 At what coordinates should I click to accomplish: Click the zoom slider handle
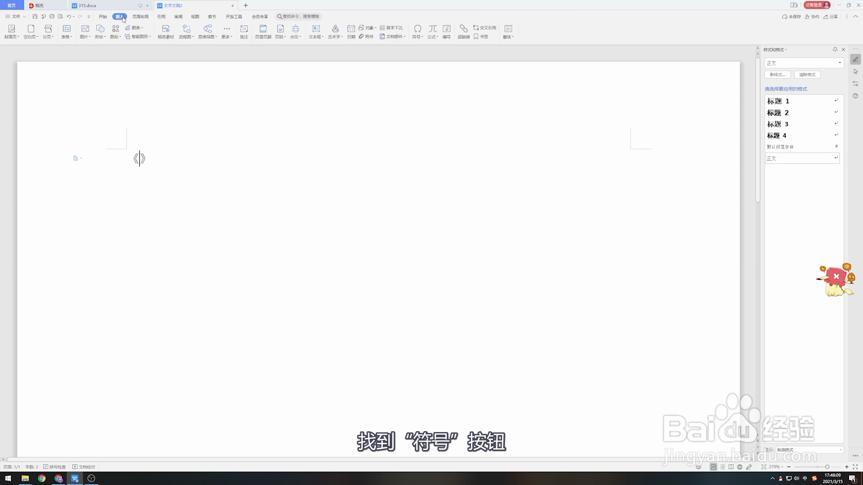[x=827, y=467]
